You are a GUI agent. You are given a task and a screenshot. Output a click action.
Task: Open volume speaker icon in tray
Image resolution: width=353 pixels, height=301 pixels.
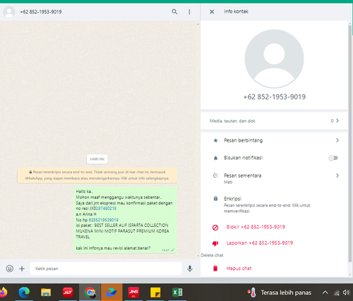[346, 293]
